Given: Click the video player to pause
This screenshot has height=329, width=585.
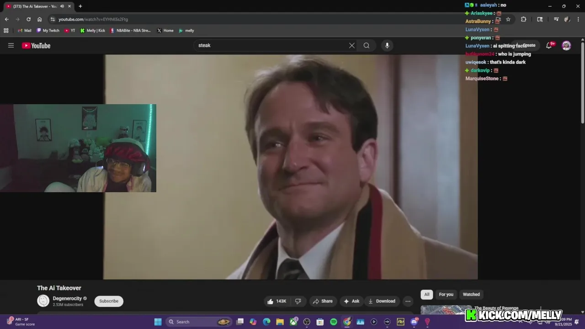Looking at the screenshot, I should tap(290, 167).
